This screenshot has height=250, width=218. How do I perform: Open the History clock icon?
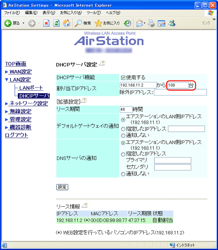[128, 23]
